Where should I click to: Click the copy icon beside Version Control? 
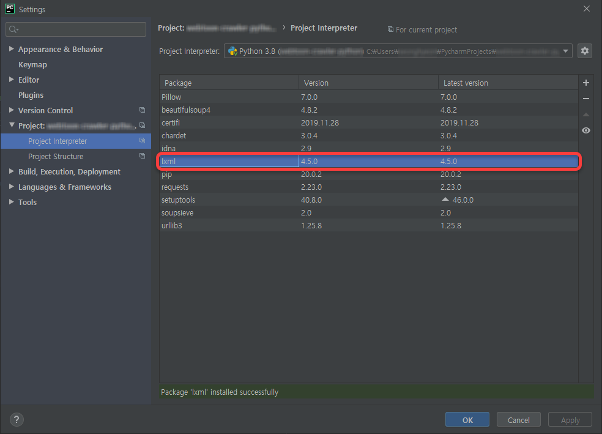(x=142, y=110)
